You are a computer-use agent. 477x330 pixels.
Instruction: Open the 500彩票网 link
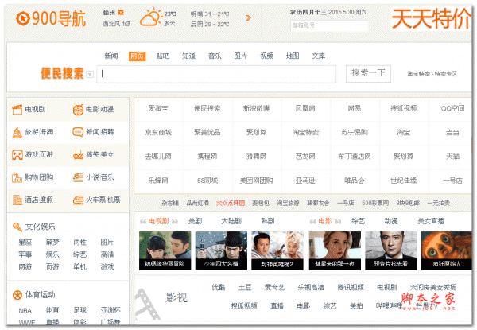coord(375,204)
